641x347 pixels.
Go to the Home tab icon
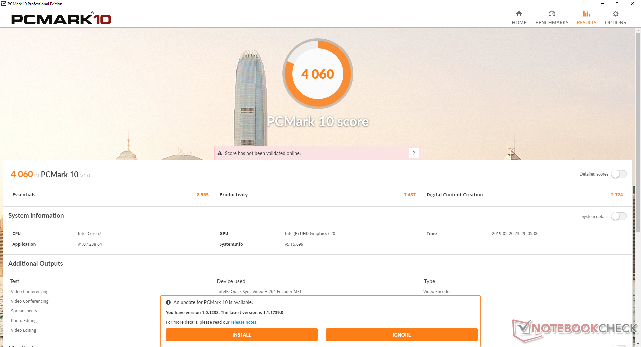coord(519,14)
